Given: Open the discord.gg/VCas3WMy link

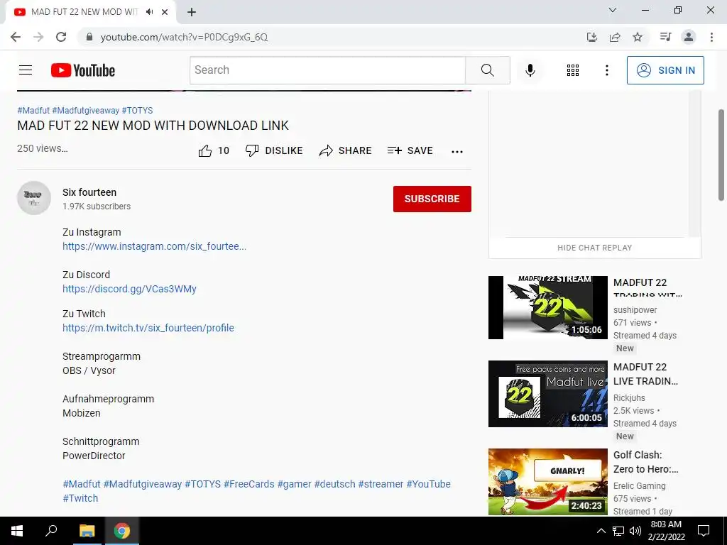Looking at the screenshot, I should pos(129,289).
